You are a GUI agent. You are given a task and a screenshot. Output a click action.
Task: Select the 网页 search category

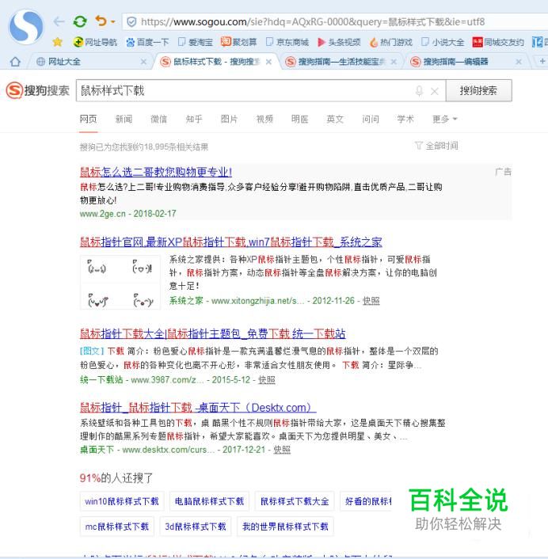tap(88, 119)
